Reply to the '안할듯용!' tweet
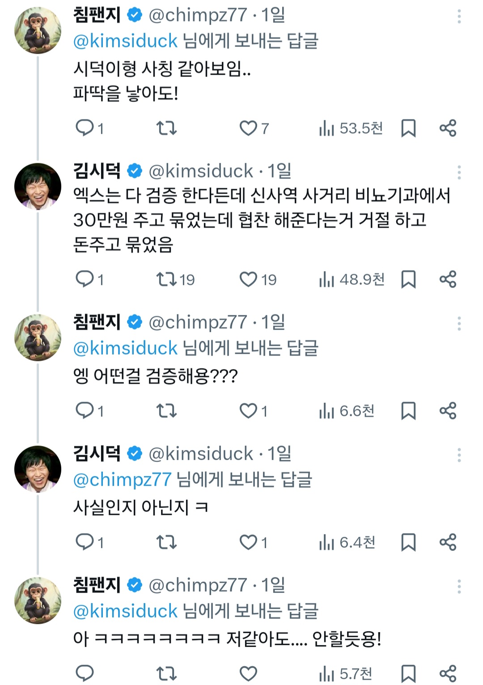Viewport: 483px width, 685px height. [x=85, y=673]
